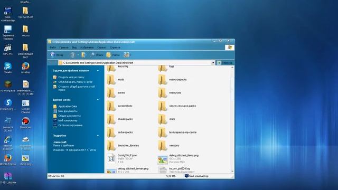The image size is (338, 190).
Task: Open the Вид menu
Action: tap(74, 47)
